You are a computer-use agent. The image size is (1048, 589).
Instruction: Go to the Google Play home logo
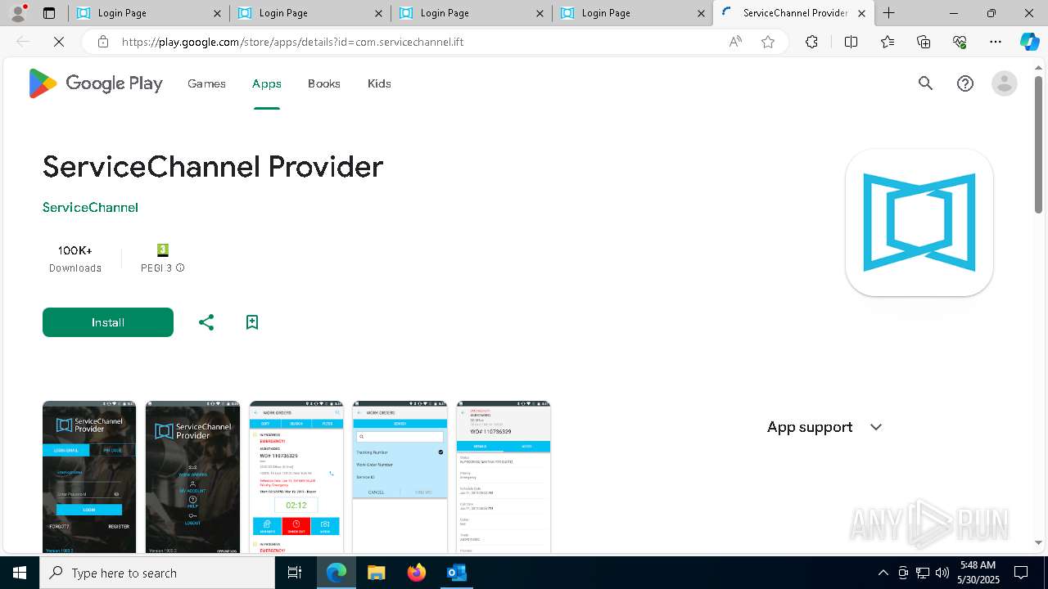(96, 83)
